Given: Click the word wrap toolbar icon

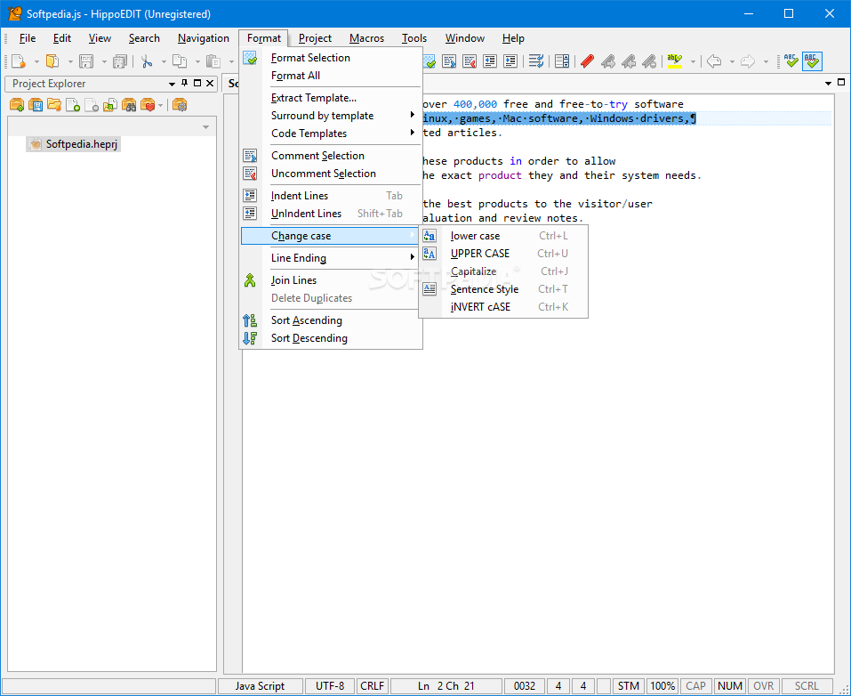Looking at the screenshot, I should (x=536, y=61).
